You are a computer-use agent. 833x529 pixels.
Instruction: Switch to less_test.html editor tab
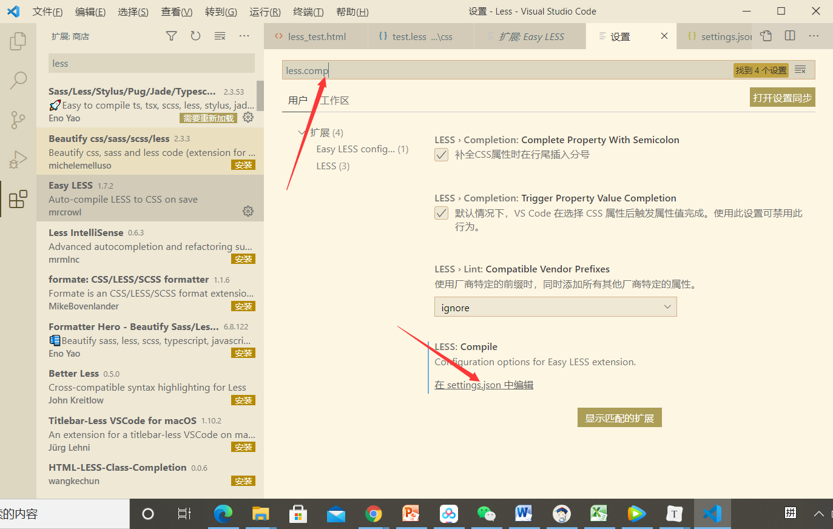tap(316, 36)
